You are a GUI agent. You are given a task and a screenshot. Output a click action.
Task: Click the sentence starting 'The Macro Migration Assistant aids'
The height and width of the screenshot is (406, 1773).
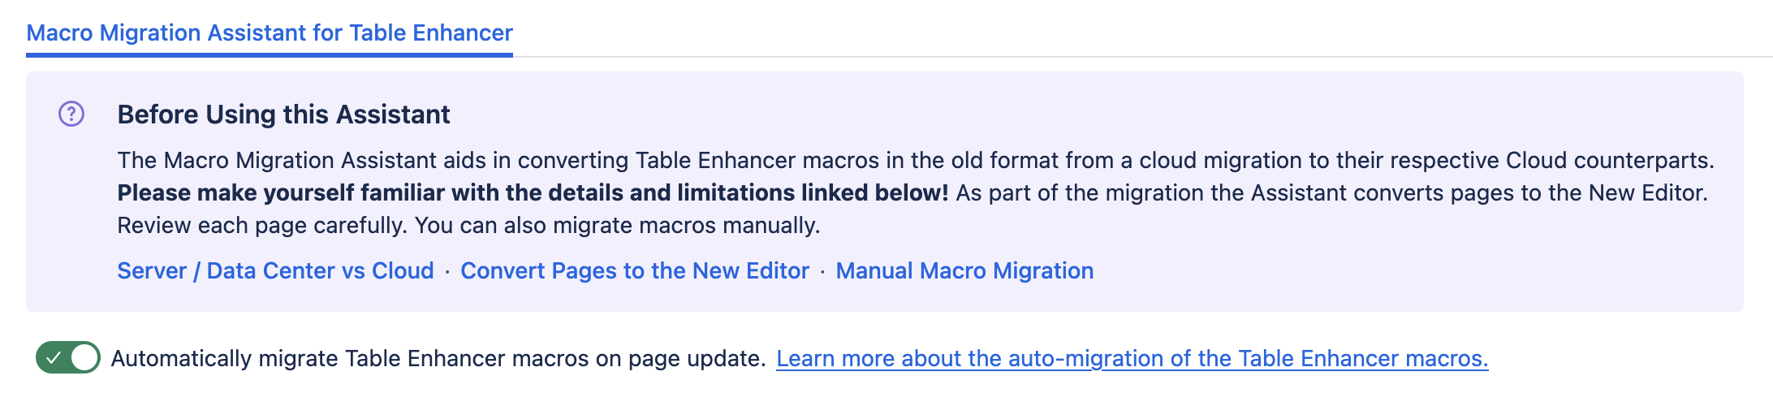point(915,160)
